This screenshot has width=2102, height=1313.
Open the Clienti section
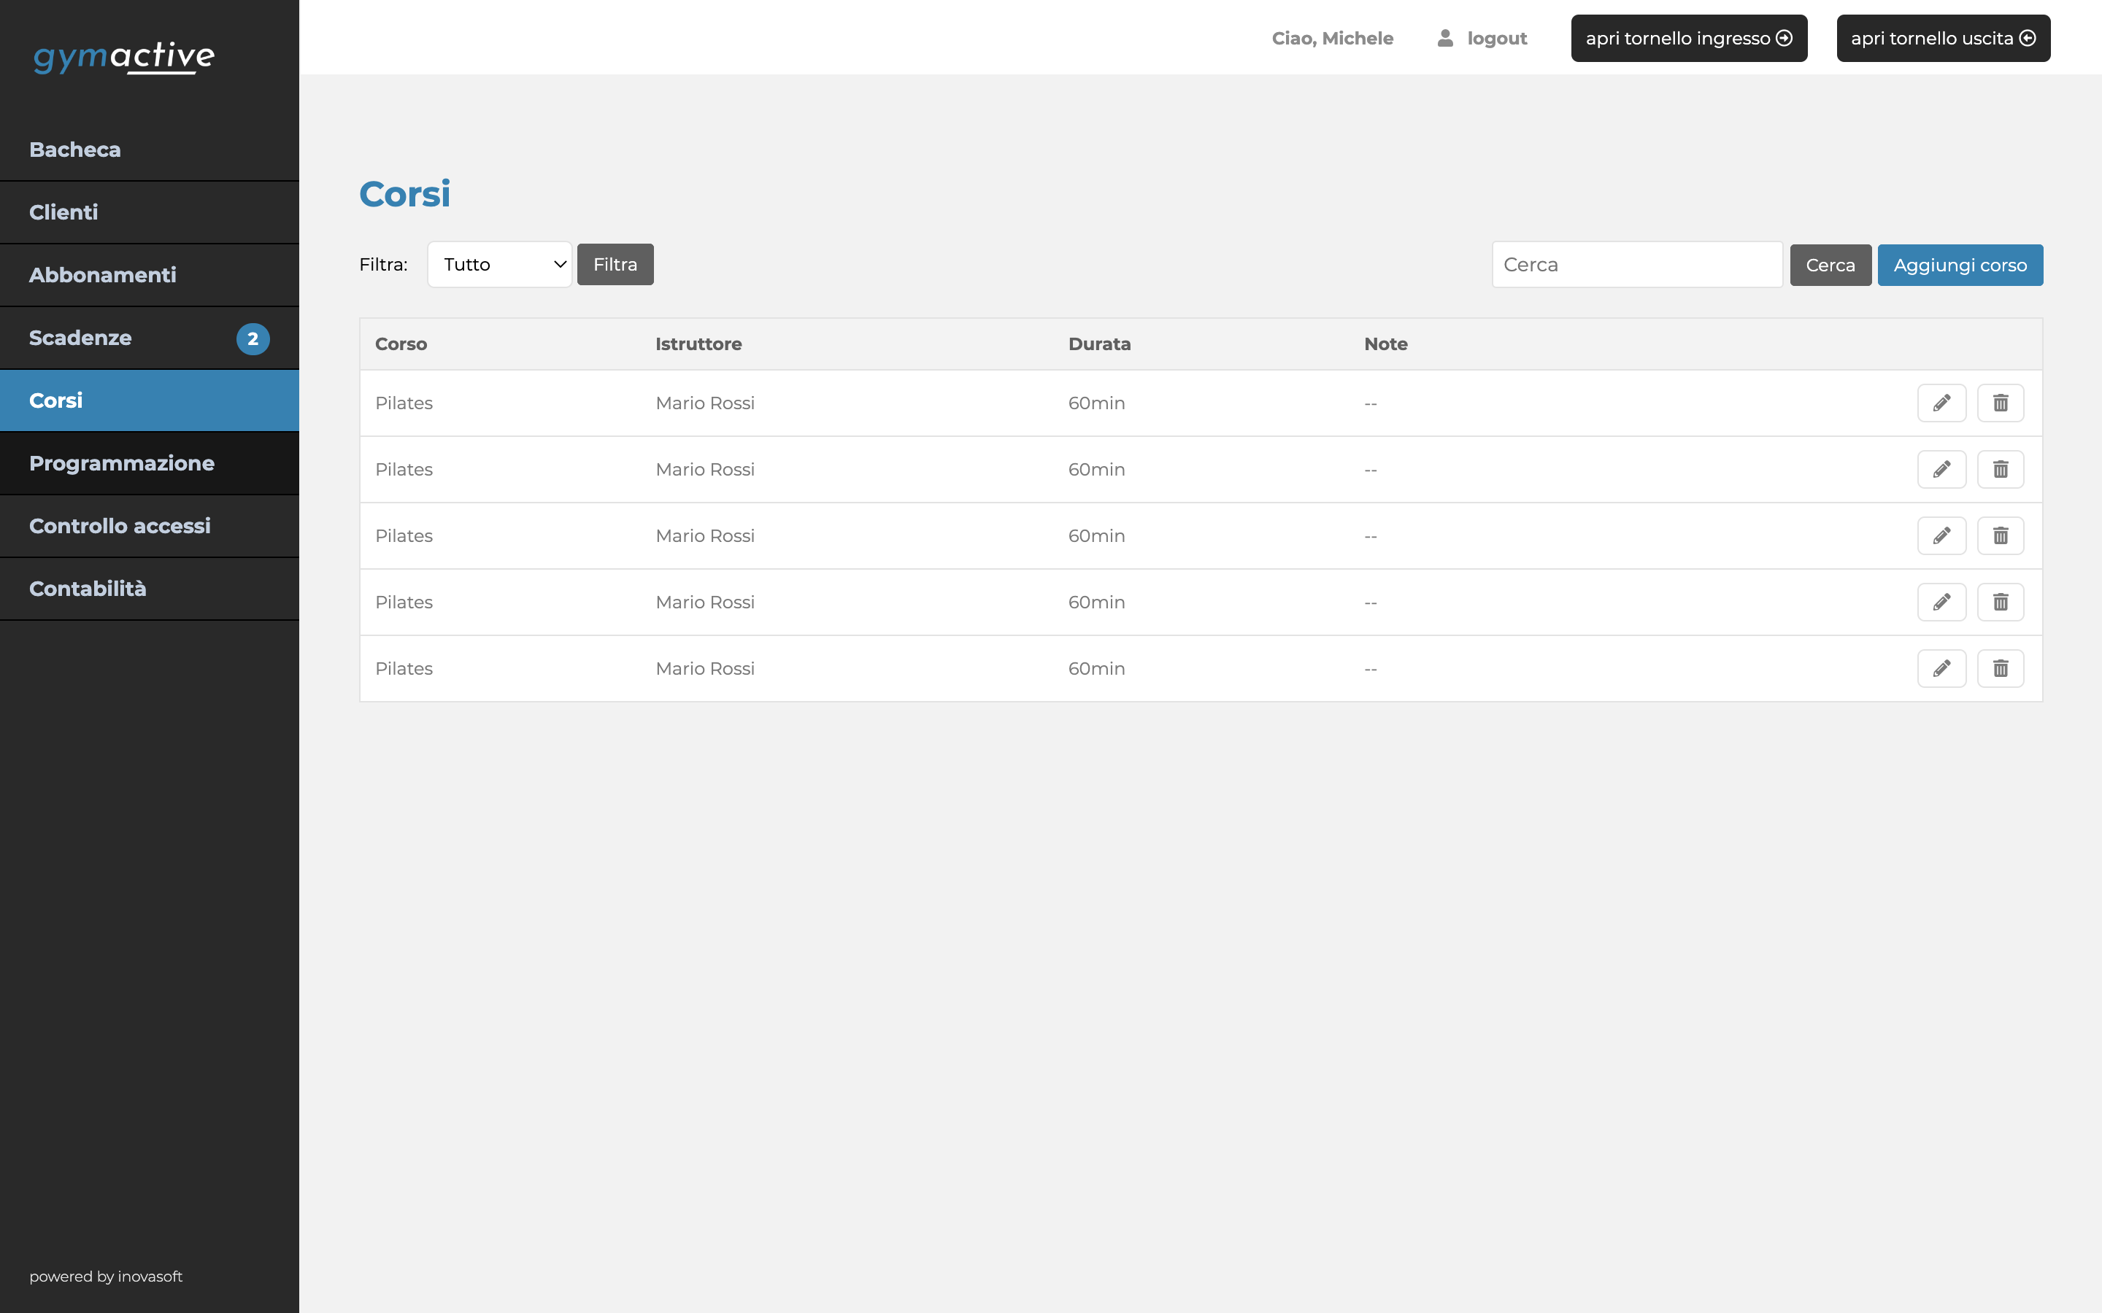[150, 213]
